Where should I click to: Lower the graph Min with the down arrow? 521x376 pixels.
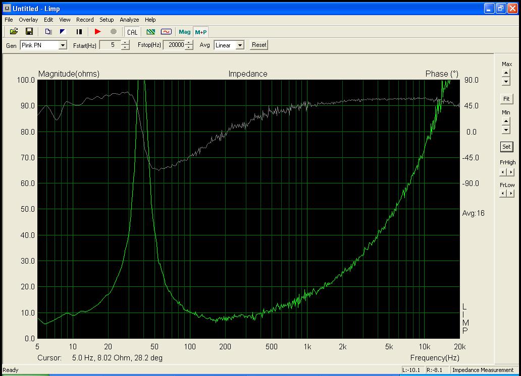(506, 130)
